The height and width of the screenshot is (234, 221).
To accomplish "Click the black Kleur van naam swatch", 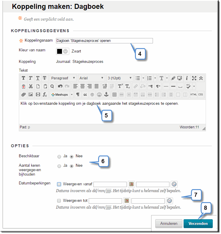I will point(60,51).
